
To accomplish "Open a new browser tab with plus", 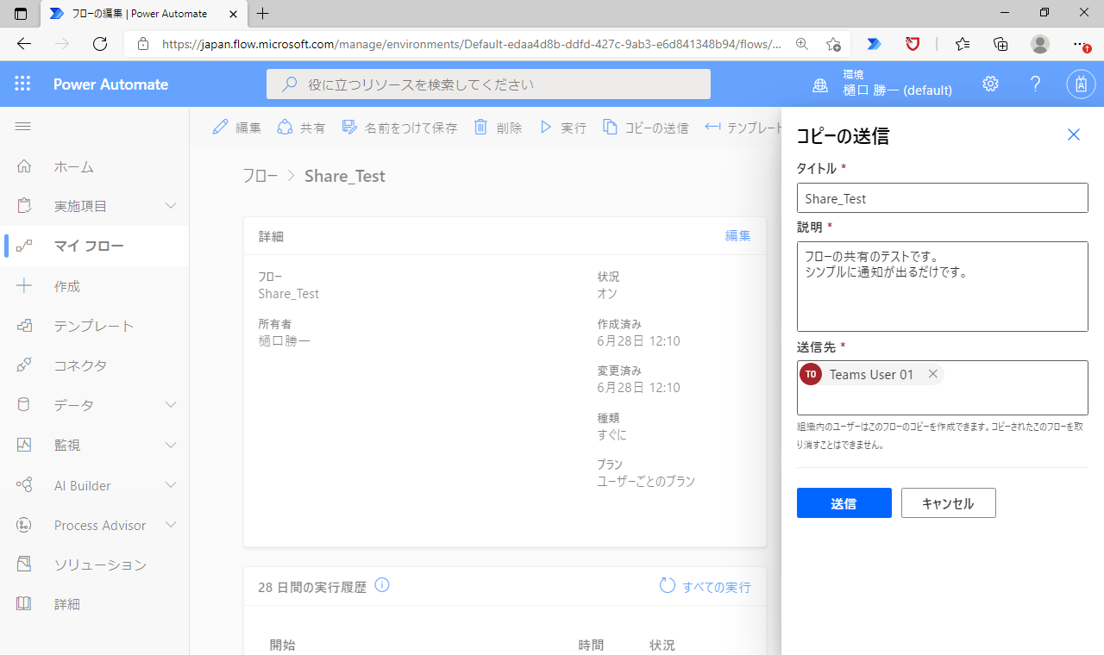I will [x=263, y=13].
